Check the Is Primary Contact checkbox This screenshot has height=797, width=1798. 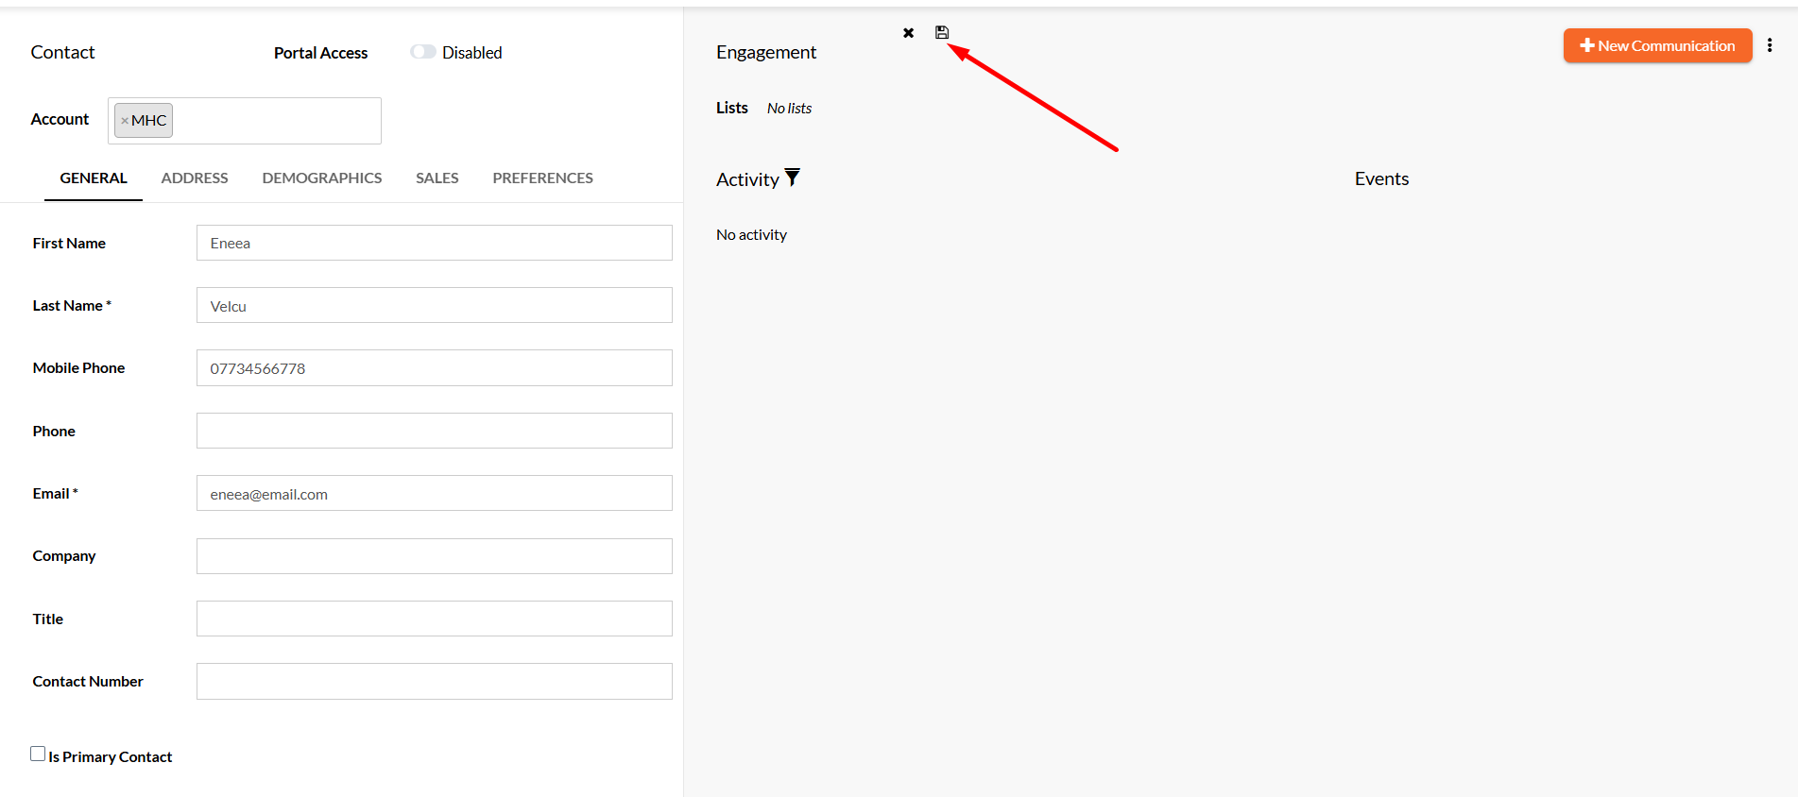click(x=38, y=754)
